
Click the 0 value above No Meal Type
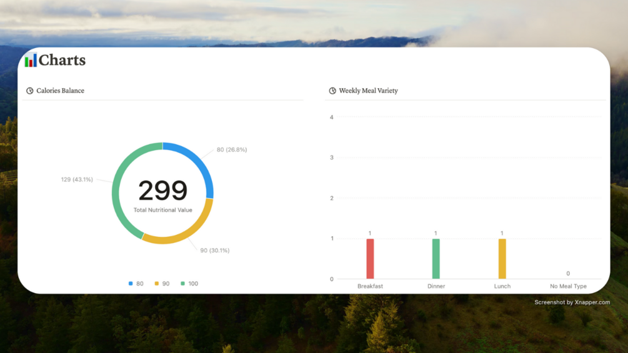568,274
